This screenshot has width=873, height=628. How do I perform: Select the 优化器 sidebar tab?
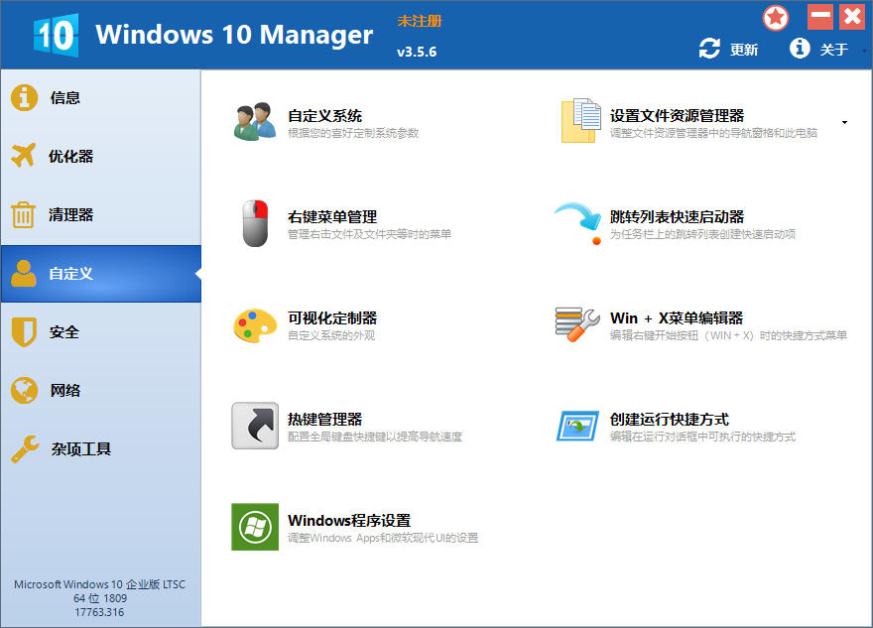(70, 157)
